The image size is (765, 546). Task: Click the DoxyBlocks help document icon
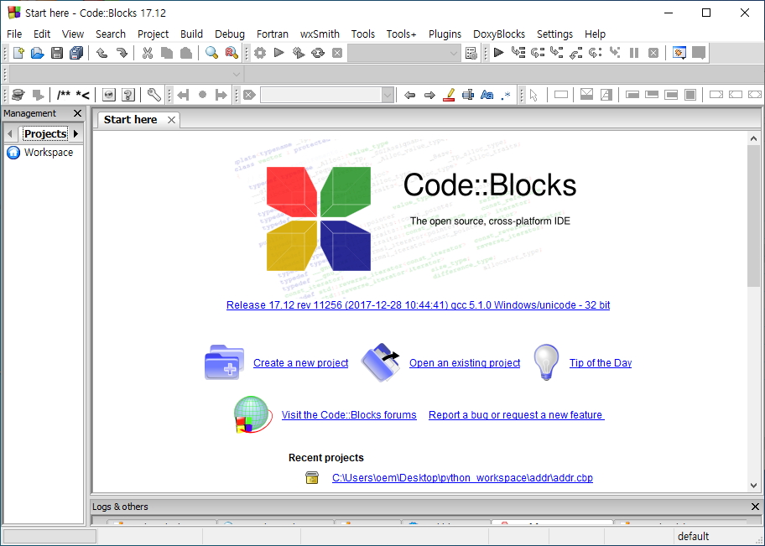click(127, 95)
